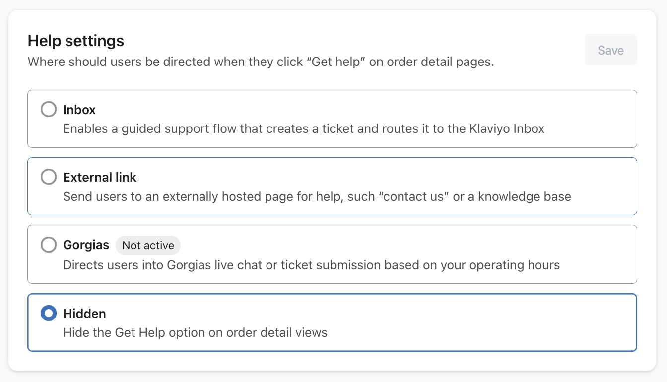Click the External link option card
667x382 pixels.
click(333, 186)
